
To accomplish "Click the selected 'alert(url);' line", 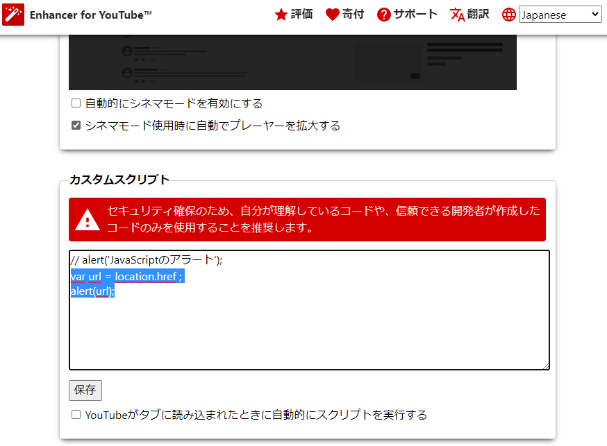I will coord(92,291).
